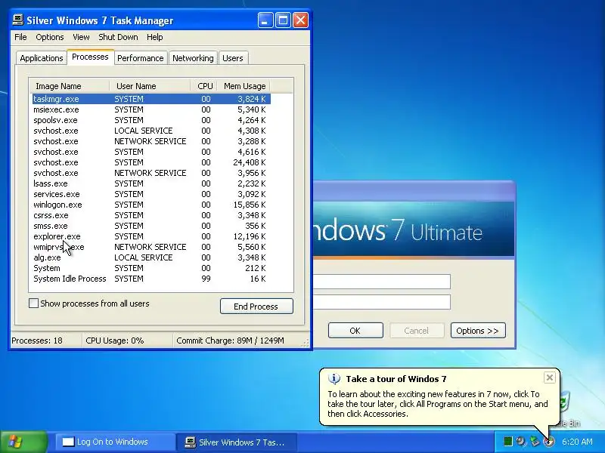Sort by the Mem Usage column
The width and height of the screenshot is (605, 453).
[244, 86]
